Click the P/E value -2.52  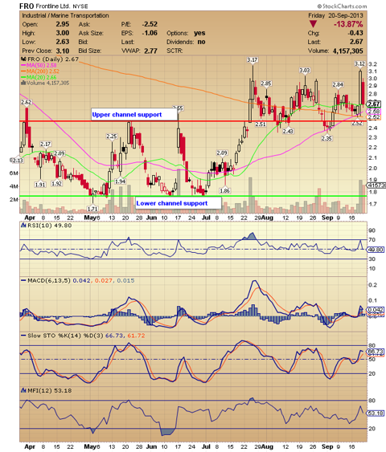[150, 24]
